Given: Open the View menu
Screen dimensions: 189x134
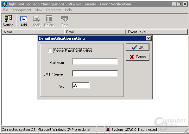Looking at the screenshot, I should (x=39, y=10).
